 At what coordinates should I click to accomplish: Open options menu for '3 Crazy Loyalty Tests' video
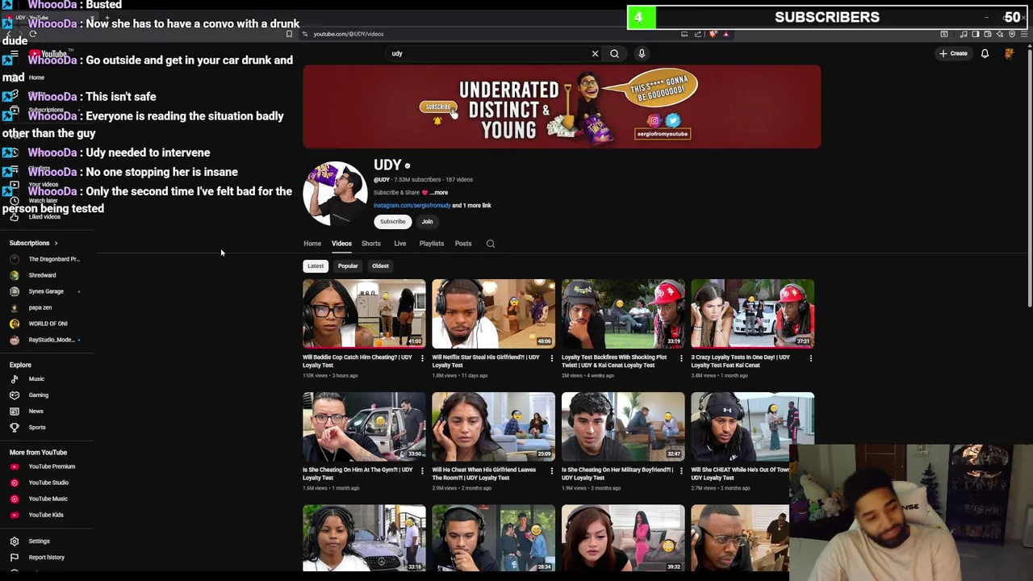tap(810, 358)
